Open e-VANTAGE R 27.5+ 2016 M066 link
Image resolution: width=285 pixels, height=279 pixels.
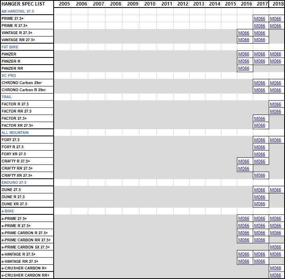[244, 254]
